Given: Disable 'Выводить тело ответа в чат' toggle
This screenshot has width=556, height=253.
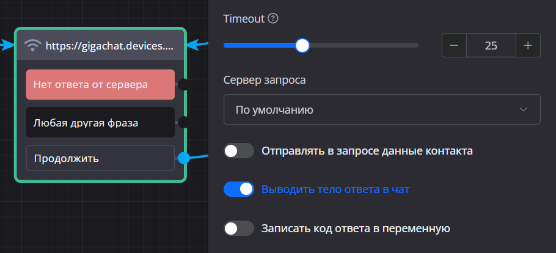Looking at the screenshot, I should pos(239,189).
